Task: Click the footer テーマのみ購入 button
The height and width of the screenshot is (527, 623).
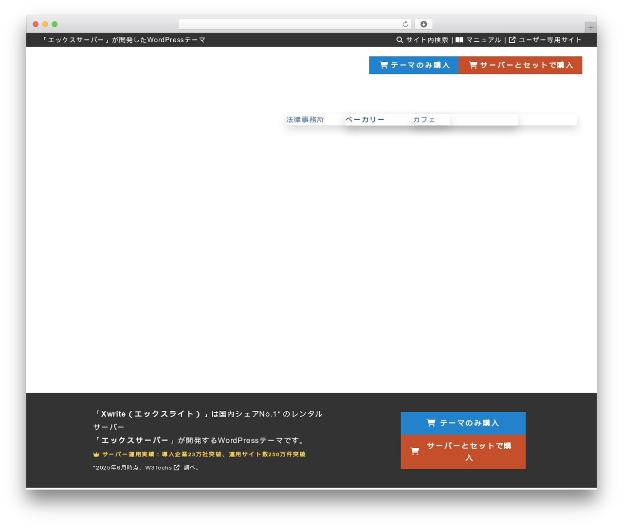Action: pyautogui.click(x=463, y=423)
